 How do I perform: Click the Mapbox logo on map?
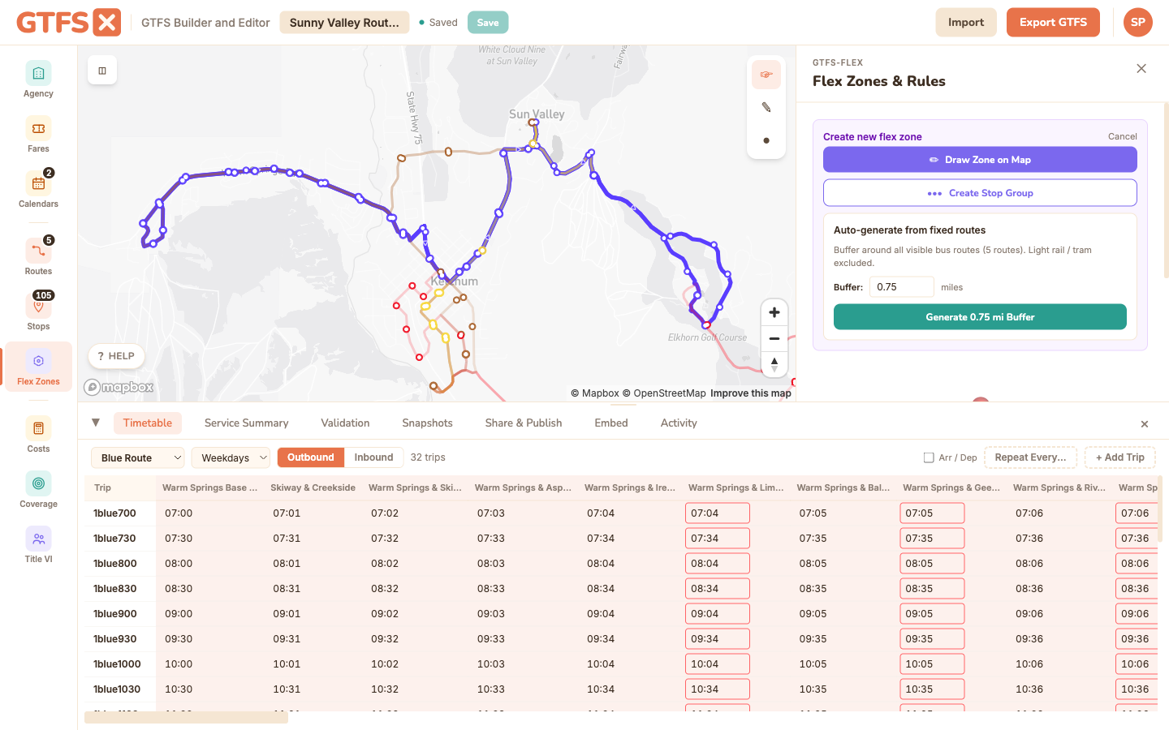click(119, 387)
